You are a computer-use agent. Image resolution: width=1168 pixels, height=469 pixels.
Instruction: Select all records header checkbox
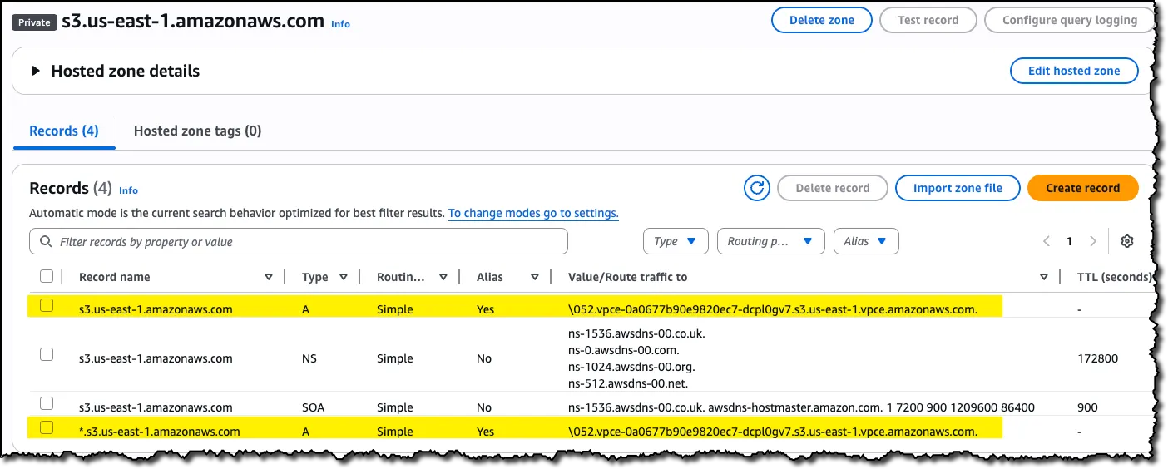tap(47, 276)
